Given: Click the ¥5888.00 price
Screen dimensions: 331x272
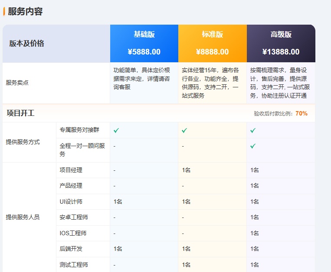Looking at the screenshot, I should click(x=144, y=52).
